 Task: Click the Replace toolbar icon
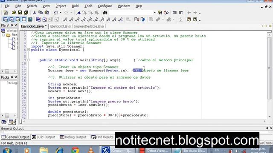point(166,12)
